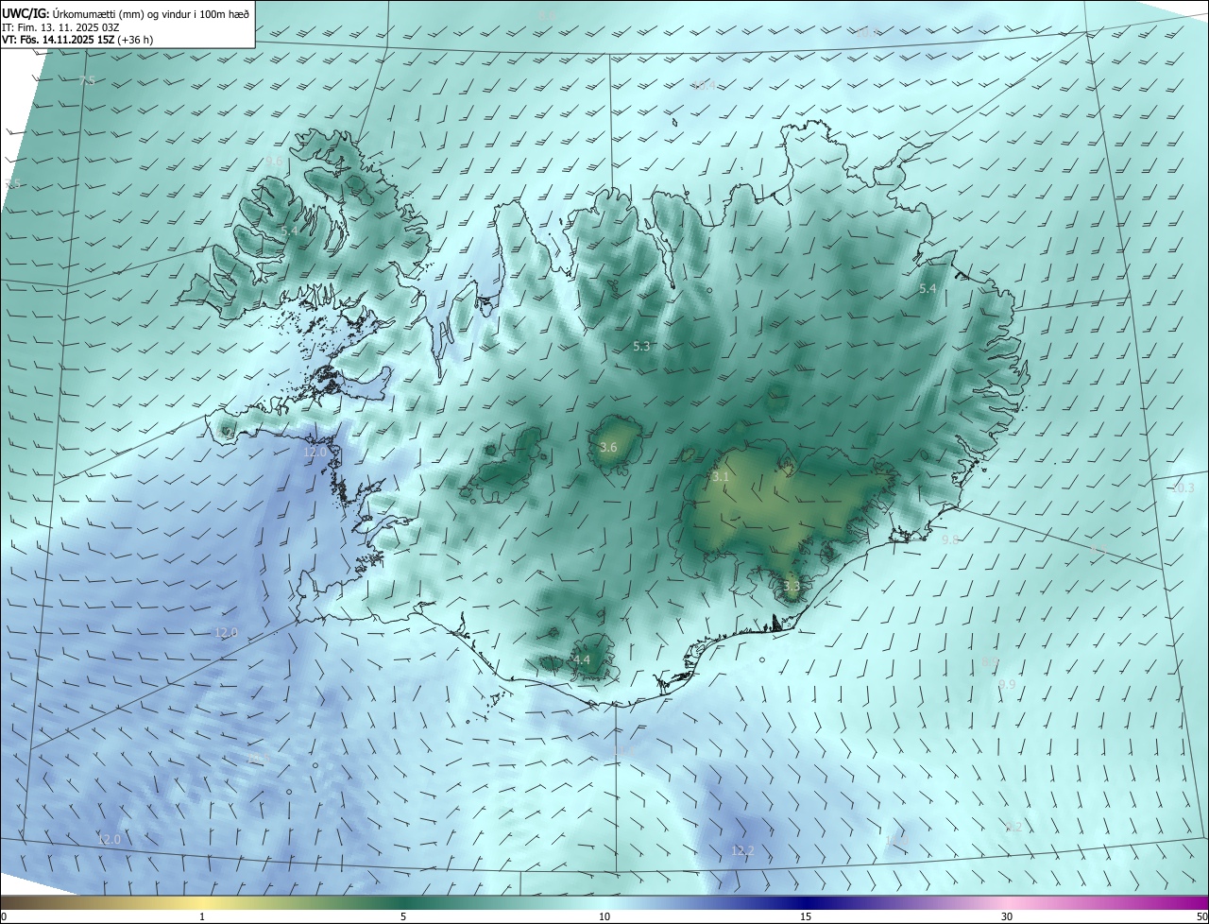Image resolution: width=1209 pixels, height=924 pixels.
Task: Click the 3.3 value on the southeast glacier tip
Action: (792, 586)
